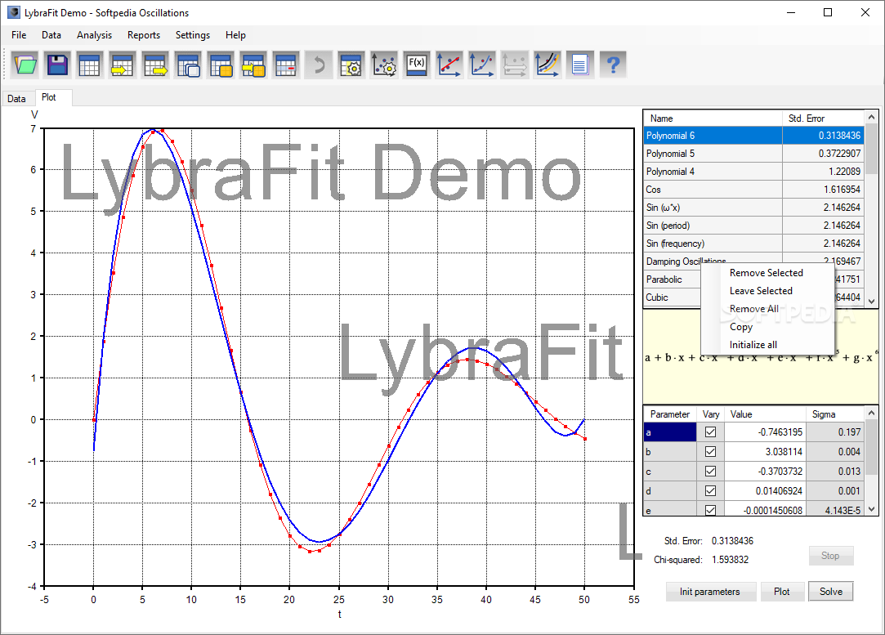885x635 pixels.
Task: Open the report document icon
Action: pos(580,65)
